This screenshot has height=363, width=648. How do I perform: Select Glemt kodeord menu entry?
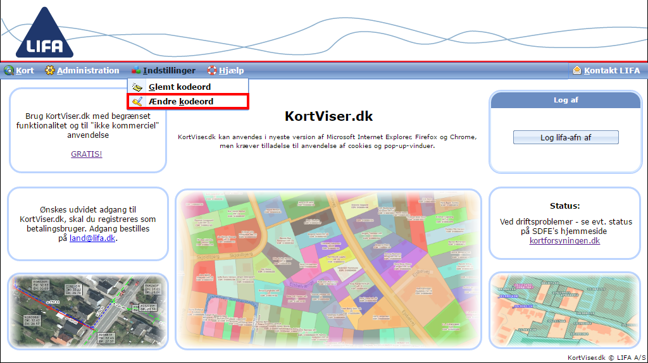tap(188, 87)
